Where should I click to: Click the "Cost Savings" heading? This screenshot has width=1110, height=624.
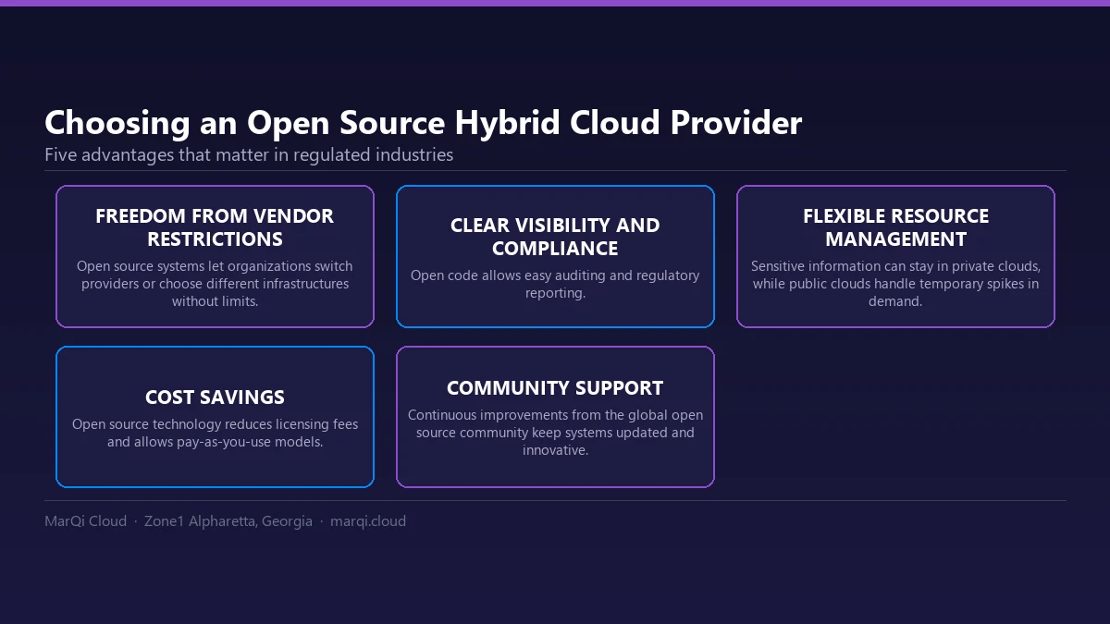coord(215,398)
